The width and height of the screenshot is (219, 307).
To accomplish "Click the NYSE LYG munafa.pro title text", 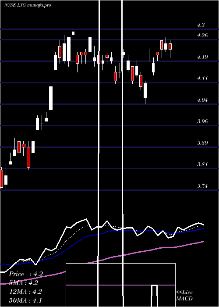I will pos(28,5).
